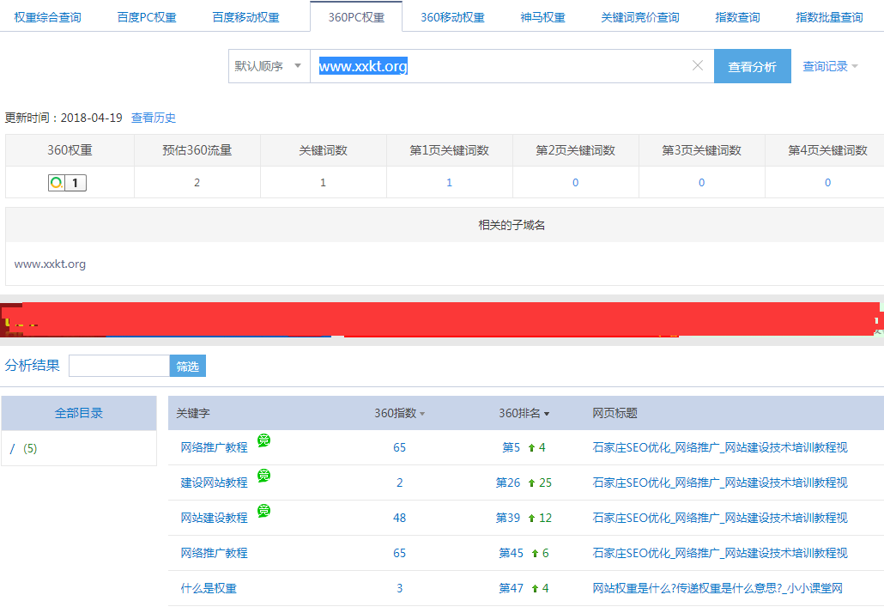Open the 网站建设教程 keyword link

click(x=214, y=518)
